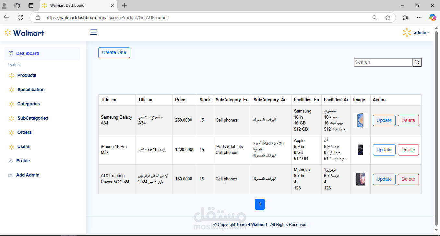This screenshot has height=236, width=440.
Task: Expand the admin user dropdown
Action: [422, 33]
